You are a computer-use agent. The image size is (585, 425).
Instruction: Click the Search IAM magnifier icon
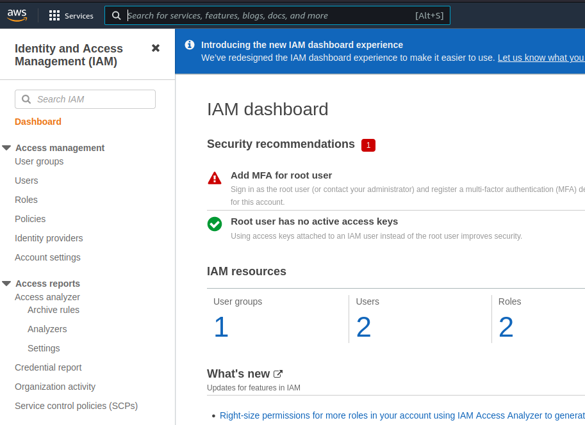[26, 99]
